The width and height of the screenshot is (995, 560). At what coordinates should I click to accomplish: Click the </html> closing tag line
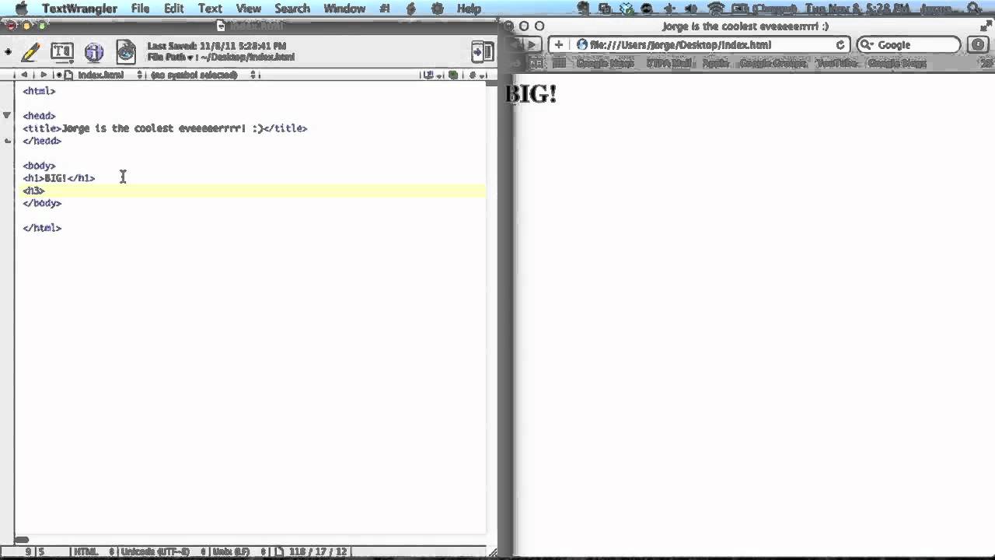[42, 228]
